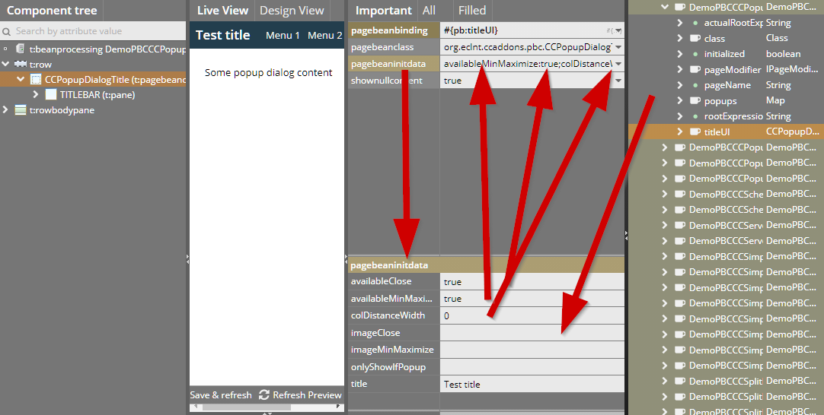Image resolution: width=824 pixels, height=415 pixels.
Task: Open the pagebeanclass dropdown arrow
Action: point(618,47)
